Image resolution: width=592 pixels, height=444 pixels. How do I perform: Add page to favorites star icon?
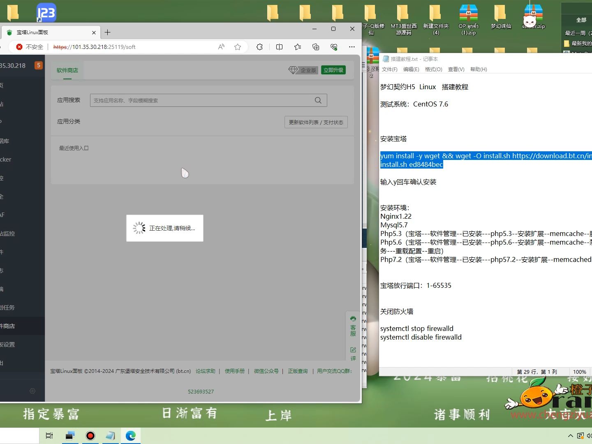click(x=238, y=47)
